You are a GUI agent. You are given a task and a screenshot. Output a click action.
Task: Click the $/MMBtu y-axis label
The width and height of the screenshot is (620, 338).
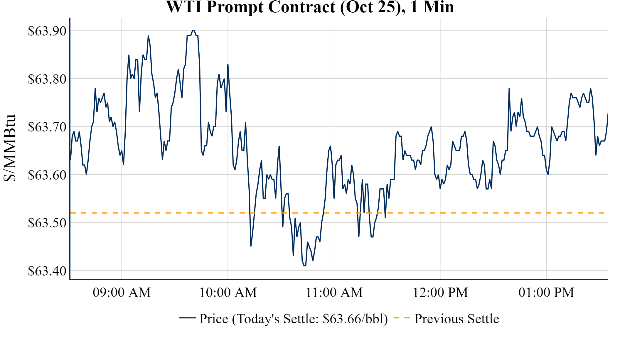coord(9,148)
